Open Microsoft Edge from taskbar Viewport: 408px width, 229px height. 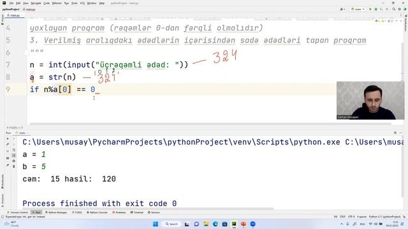[215, 224]
